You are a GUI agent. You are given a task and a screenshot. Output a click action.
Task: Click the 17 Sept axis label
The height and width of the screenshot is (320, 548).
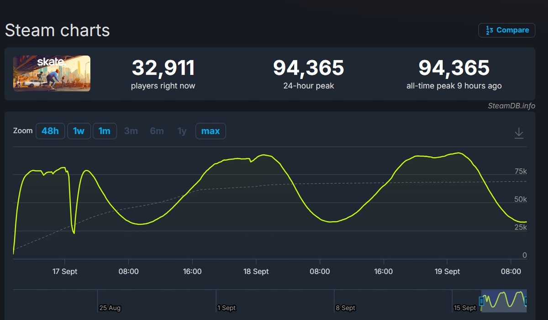point(65,271)
